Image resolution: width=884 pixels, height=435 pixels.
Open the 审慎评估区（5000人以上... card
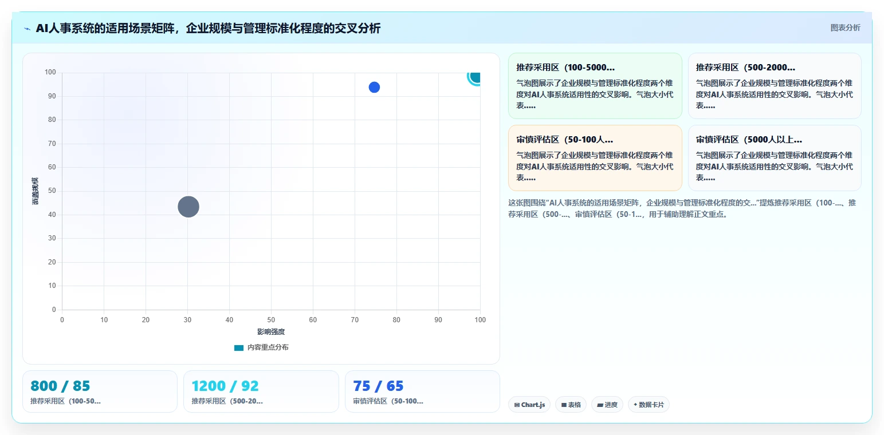click(775, 158)
